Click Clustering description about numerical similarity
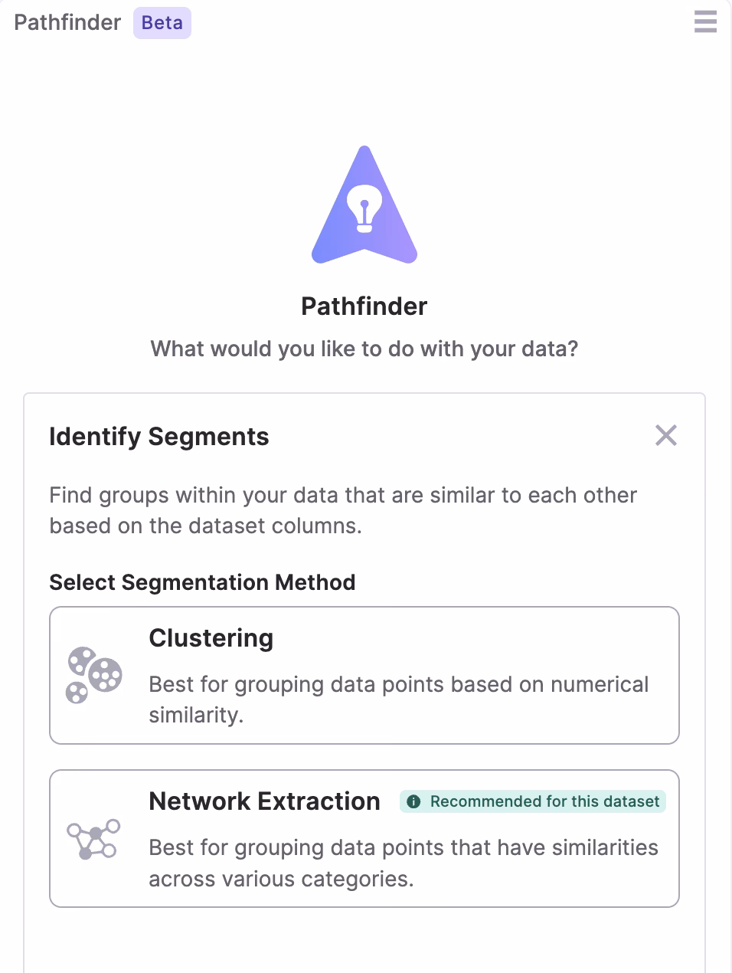Viewport: 732px width, 973px height. pyautogui.click(x=399, y=699)
